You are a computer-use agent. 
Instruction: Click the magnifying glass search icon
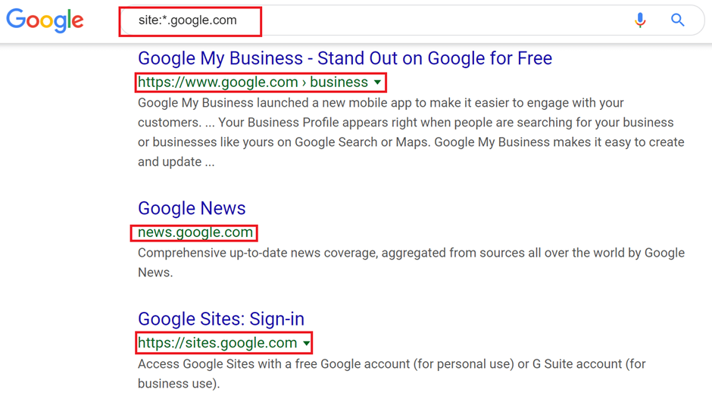tap(678, 20)
